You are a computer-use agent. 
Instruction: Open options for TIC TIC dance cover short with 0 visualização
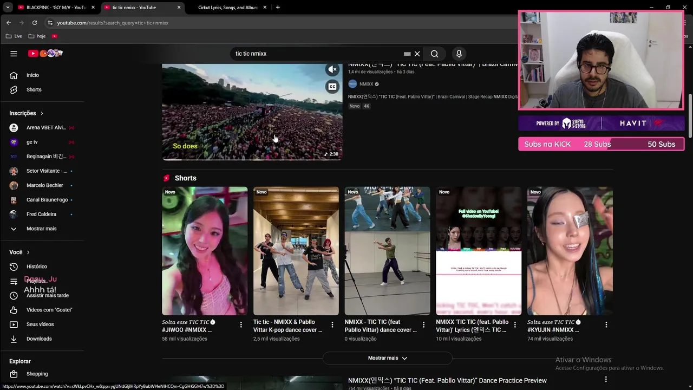(423, 324)
